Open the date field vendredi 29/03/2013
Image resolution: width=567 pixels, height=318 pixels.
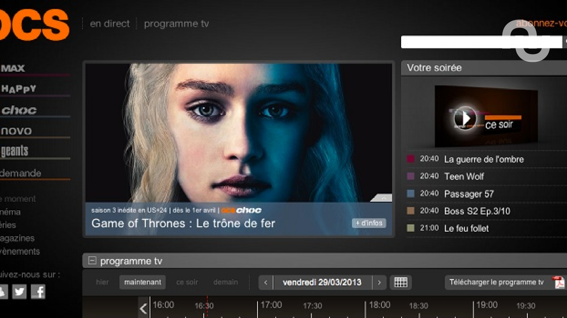click(x=322, y=282)
